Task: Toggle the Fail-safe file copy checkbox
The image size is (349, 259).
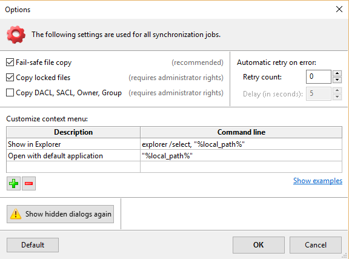Action: (10, 62)
